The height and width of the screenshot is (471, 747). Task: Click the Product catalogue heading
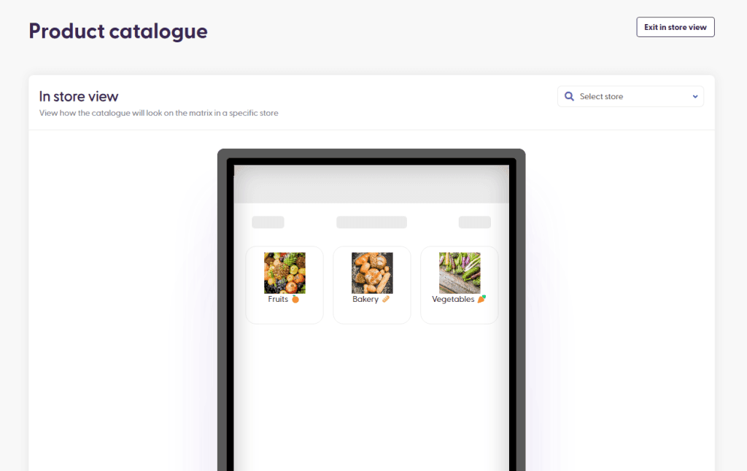(x=118, y=31)
